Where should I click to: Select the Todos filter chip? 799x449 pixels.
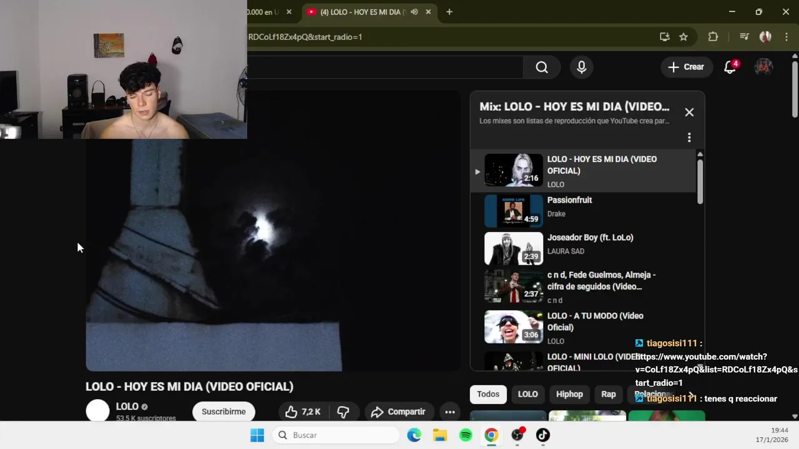coord(488,394)
